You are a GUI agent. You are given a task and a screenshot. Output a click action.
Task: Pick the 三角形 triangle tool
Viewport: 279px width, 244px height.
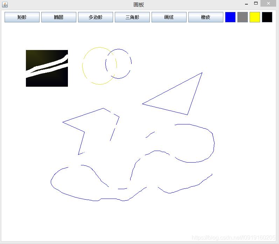132,17
